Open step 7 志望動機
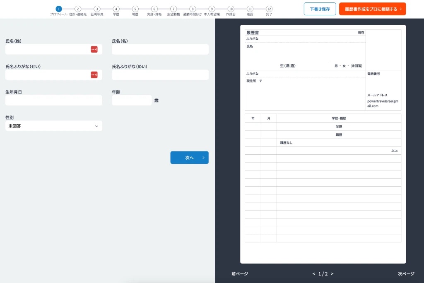Image resolution: width=424 pixels, height=283 pixels. (x=173, y=9)
